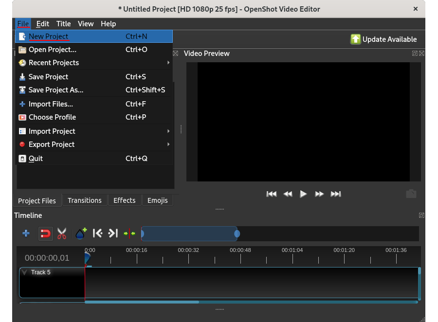
Task: Adjust the timeline zoom slider
Action: click(x=190, y=233)
